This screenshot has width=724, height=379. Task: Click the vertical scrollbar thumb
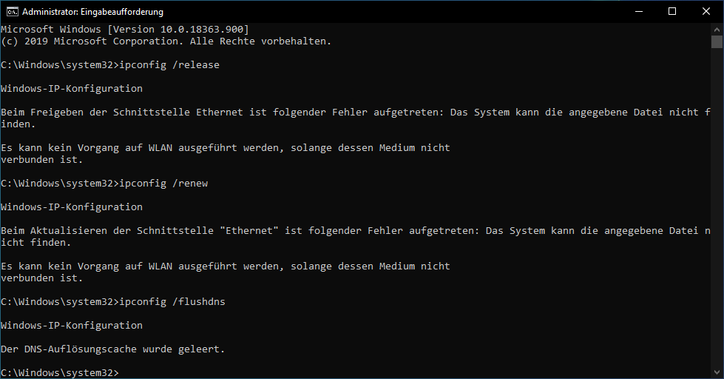click(x=717, y=41)
